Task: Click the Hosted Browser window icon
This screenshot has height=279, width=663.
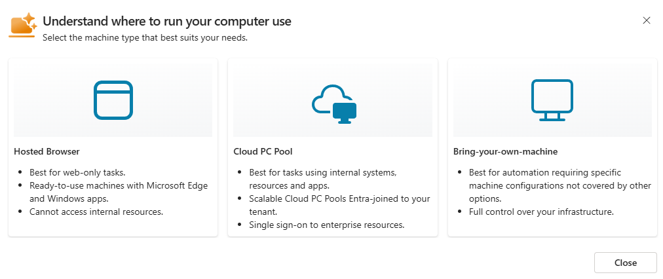Action: click(113, 100)
